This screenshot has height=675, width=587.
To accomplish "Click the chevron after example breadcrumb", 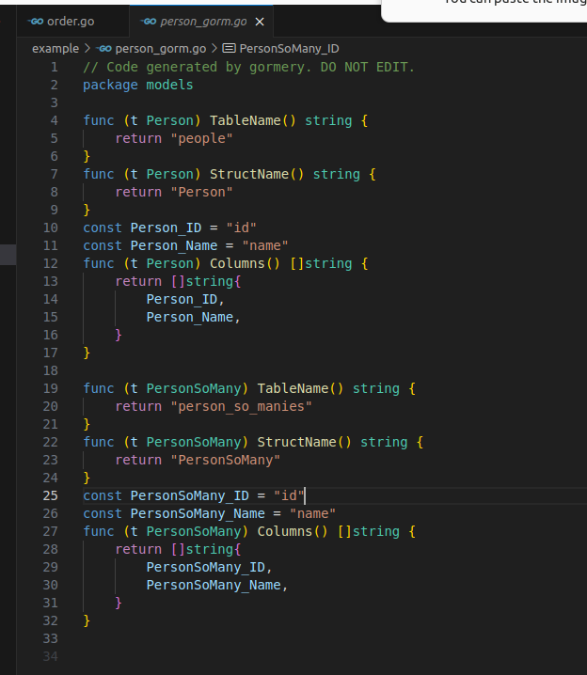I will point(87,48).
